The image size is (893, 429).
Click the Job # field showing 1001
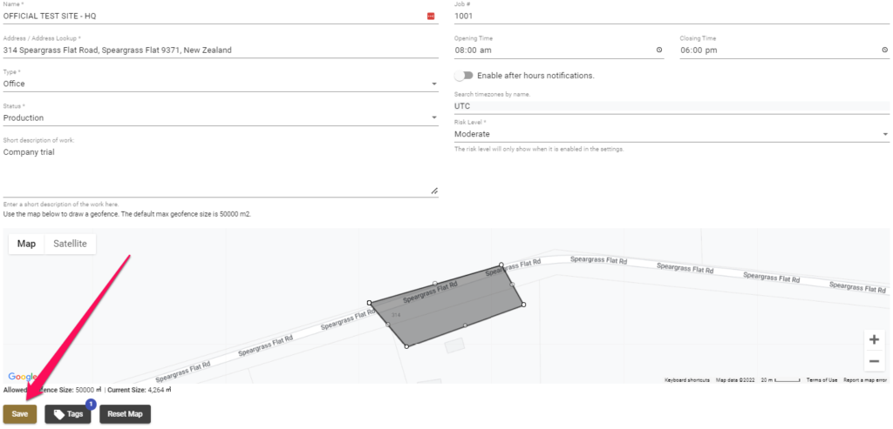tap(672, 17)
